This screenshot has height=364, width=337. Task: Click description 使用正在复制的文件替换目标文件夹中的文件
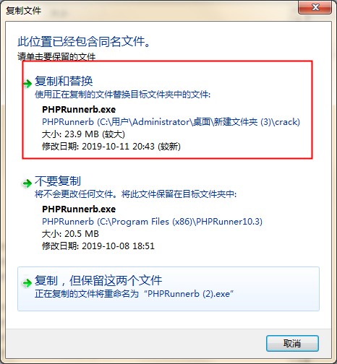coord(122,95)
